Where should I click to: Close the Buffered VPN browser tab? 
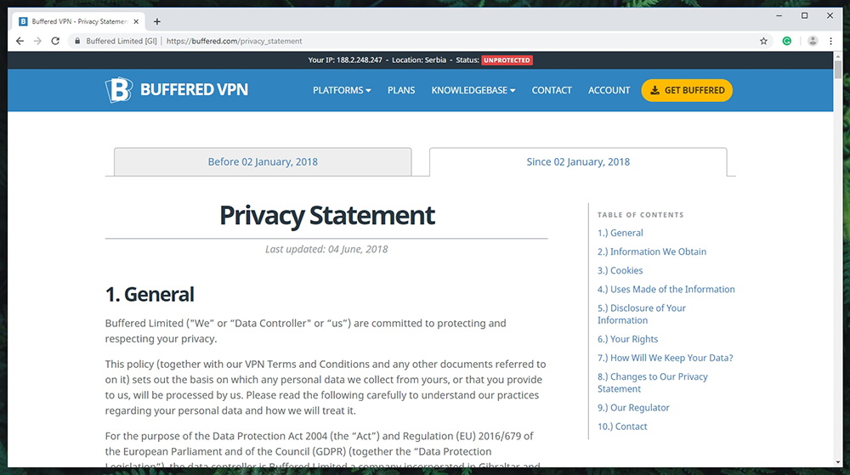(136, 21)
